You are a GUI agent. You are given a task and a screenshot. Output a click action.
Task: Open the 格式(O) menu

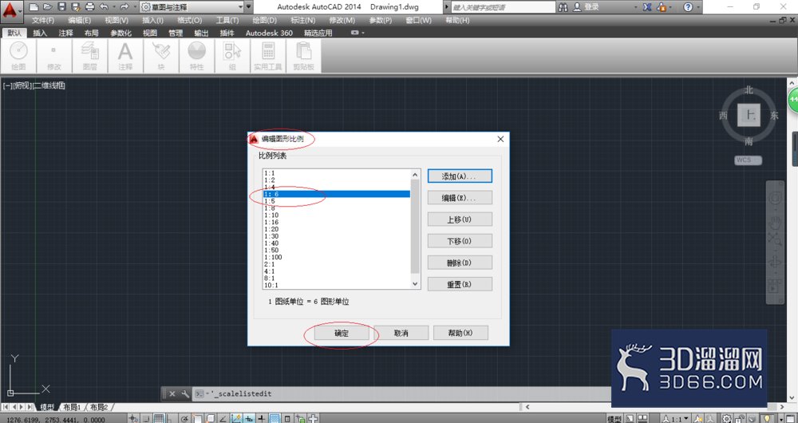(189, 21)
